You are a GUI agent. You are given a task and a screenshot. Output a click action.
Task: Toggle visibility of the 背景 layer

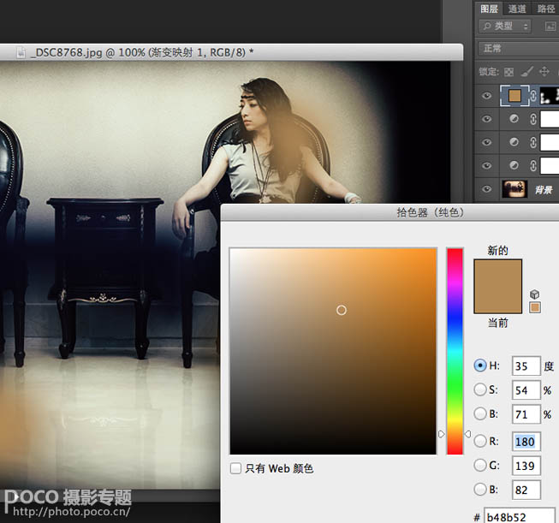point(486,188)
